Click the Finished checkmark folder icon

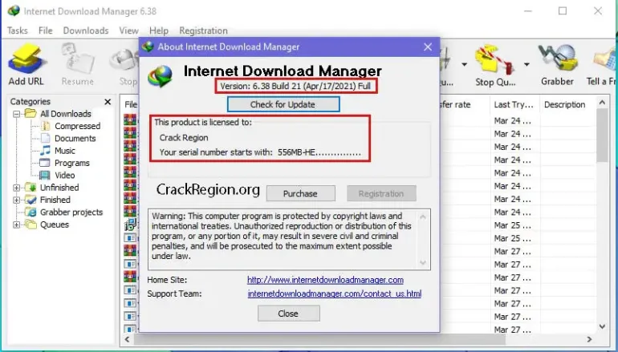[x=30, y=200]
